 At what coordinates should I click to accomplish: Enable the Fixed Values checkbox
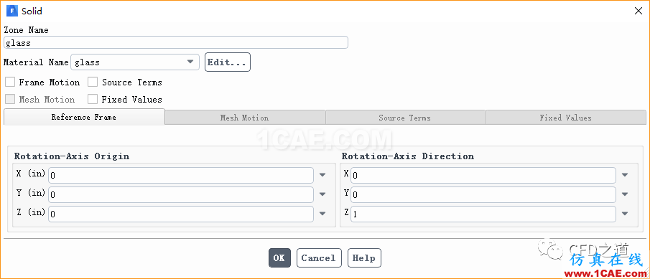(x=93, y=100)
